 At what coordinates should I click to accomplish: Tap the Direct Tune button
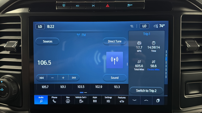[x=115, y=41]
